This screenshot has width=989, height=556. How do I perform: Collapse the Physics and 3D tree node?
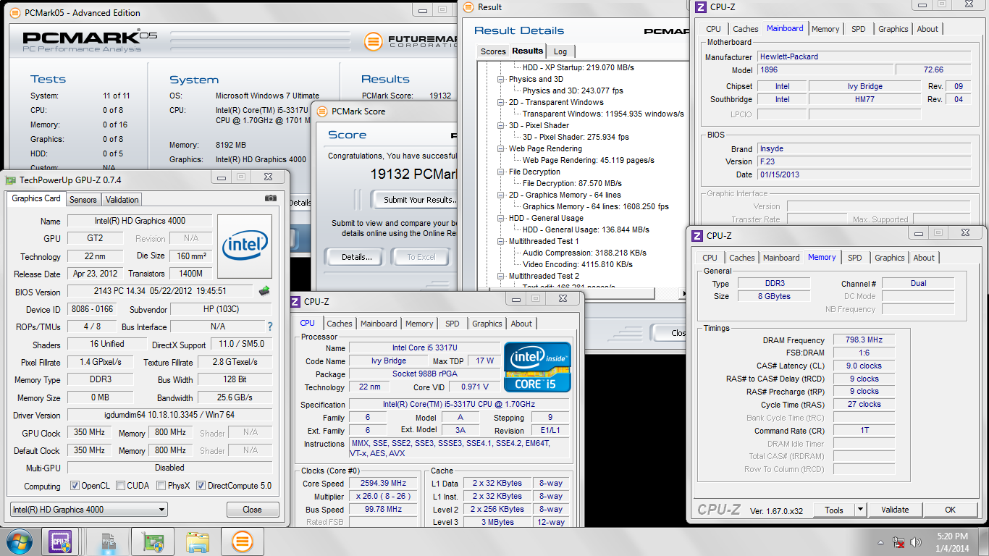point(501,80)
